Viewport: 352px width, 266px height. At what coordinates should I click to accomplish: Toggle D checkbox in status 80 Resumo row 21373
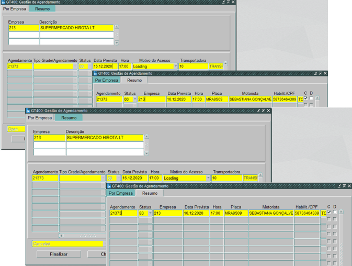tap(335, 212)
